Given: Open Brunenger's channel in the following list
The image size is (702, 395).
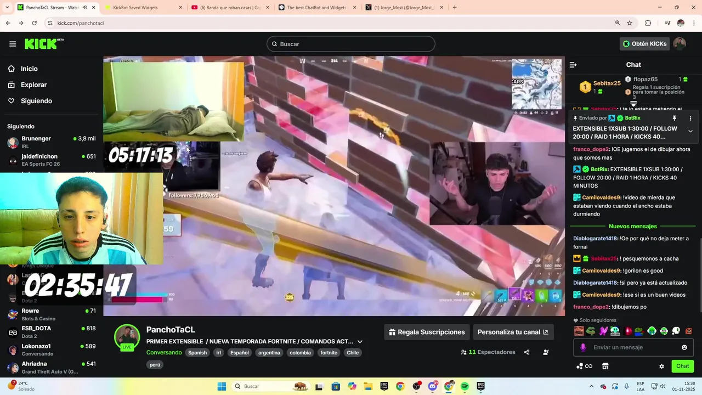Looking at the screenshot, I should coord(52,142).
